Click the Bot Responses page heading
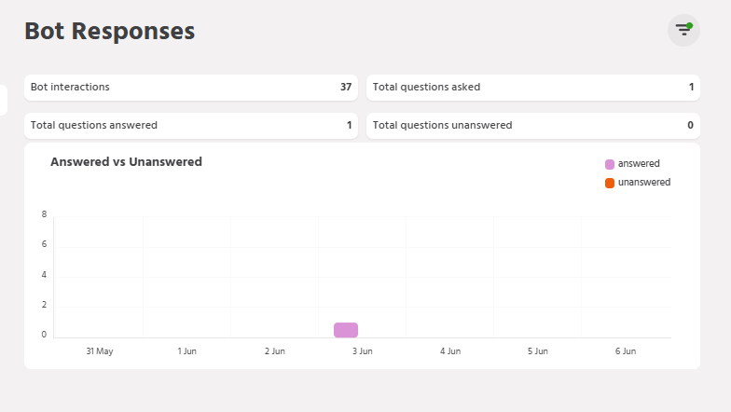The image size is (731, 412). [109, 31]
